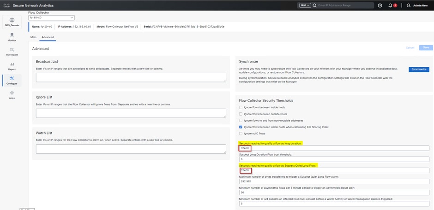This screenshot has width=434, height=210.
Task: Open the Monitor sidebar icon
Action: pyautogui.click(x=12, y=35)
